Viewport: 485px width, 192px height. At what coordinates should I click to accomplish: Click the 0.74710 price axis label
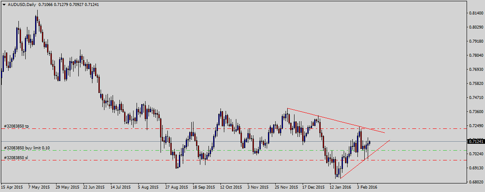click(476, 98)
